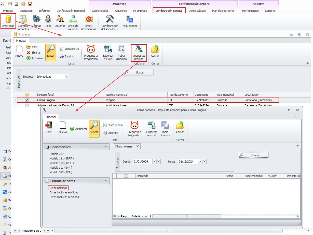Toggle the select-all checkbox in Empleado header
The width and height of the screenshot is (313, 235).
pyautogui.click(x=126, y=176)
